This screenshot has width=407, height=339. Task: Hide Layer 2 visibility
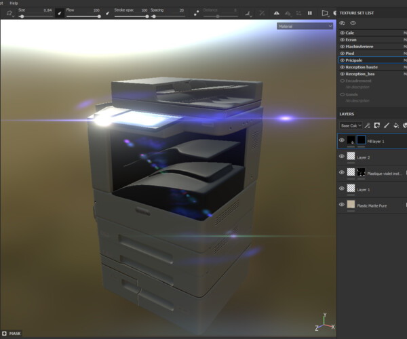[x=342, y=157]
